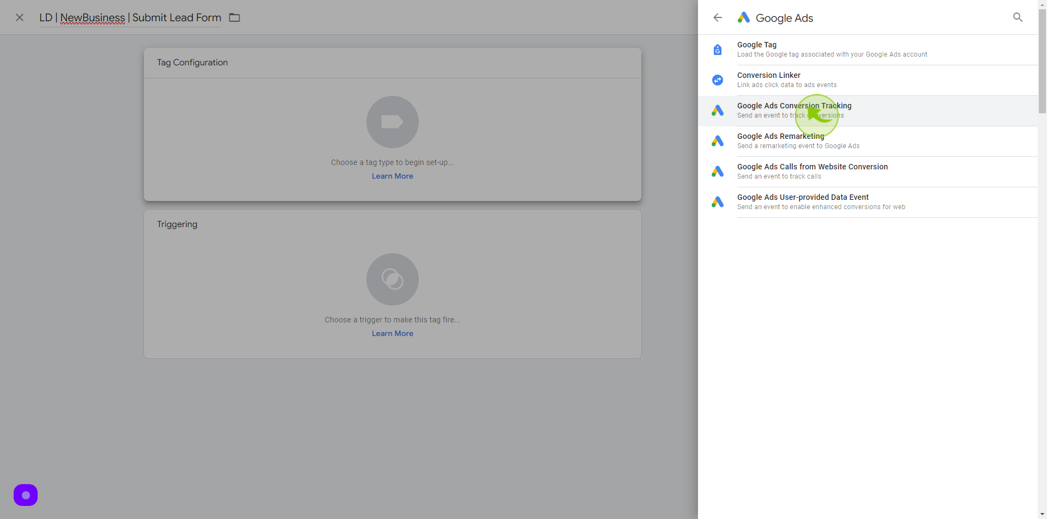This screenshot has height=519, width=1047.
Task: Click the Google Ads Conversion Tracking icon
Action: click(718, 111)
